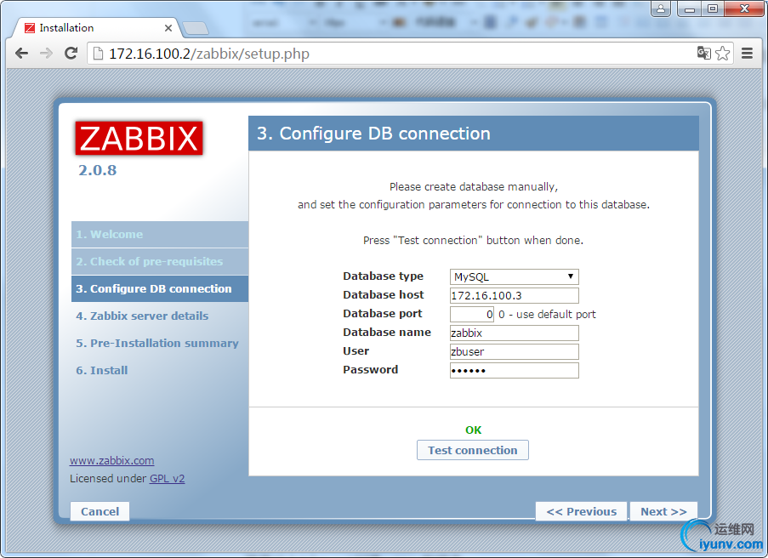The image size is (768, 558).
Task: Edit the Database name field
Action: (515, 333)
